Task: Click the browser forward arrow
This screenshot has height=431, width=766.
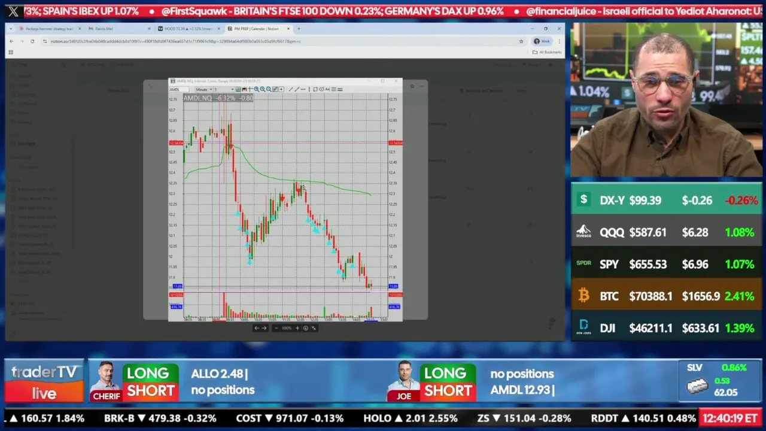Action: [22, 41]
